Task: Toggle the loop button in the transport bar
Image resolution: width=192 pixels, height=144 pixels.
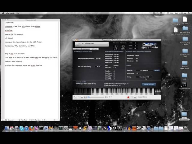Action: (85, 97)
